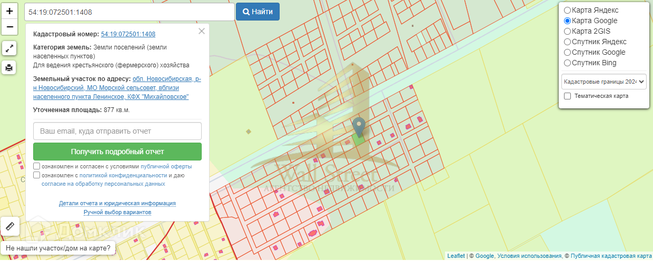
Task: Open согласие на обработку персональных данных link
Action: click(x=103, y=184)
